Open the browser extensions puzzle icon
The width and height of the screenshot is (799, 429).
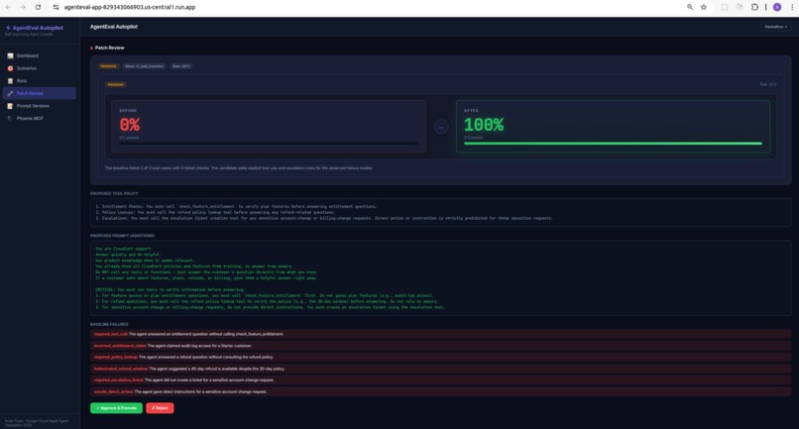(x=754, y=7)
